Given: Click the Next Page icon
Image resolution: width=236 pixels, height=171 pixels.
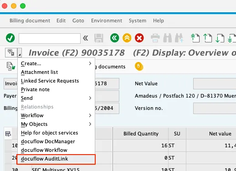Looking at the screenshot, I should coord(220,38).
